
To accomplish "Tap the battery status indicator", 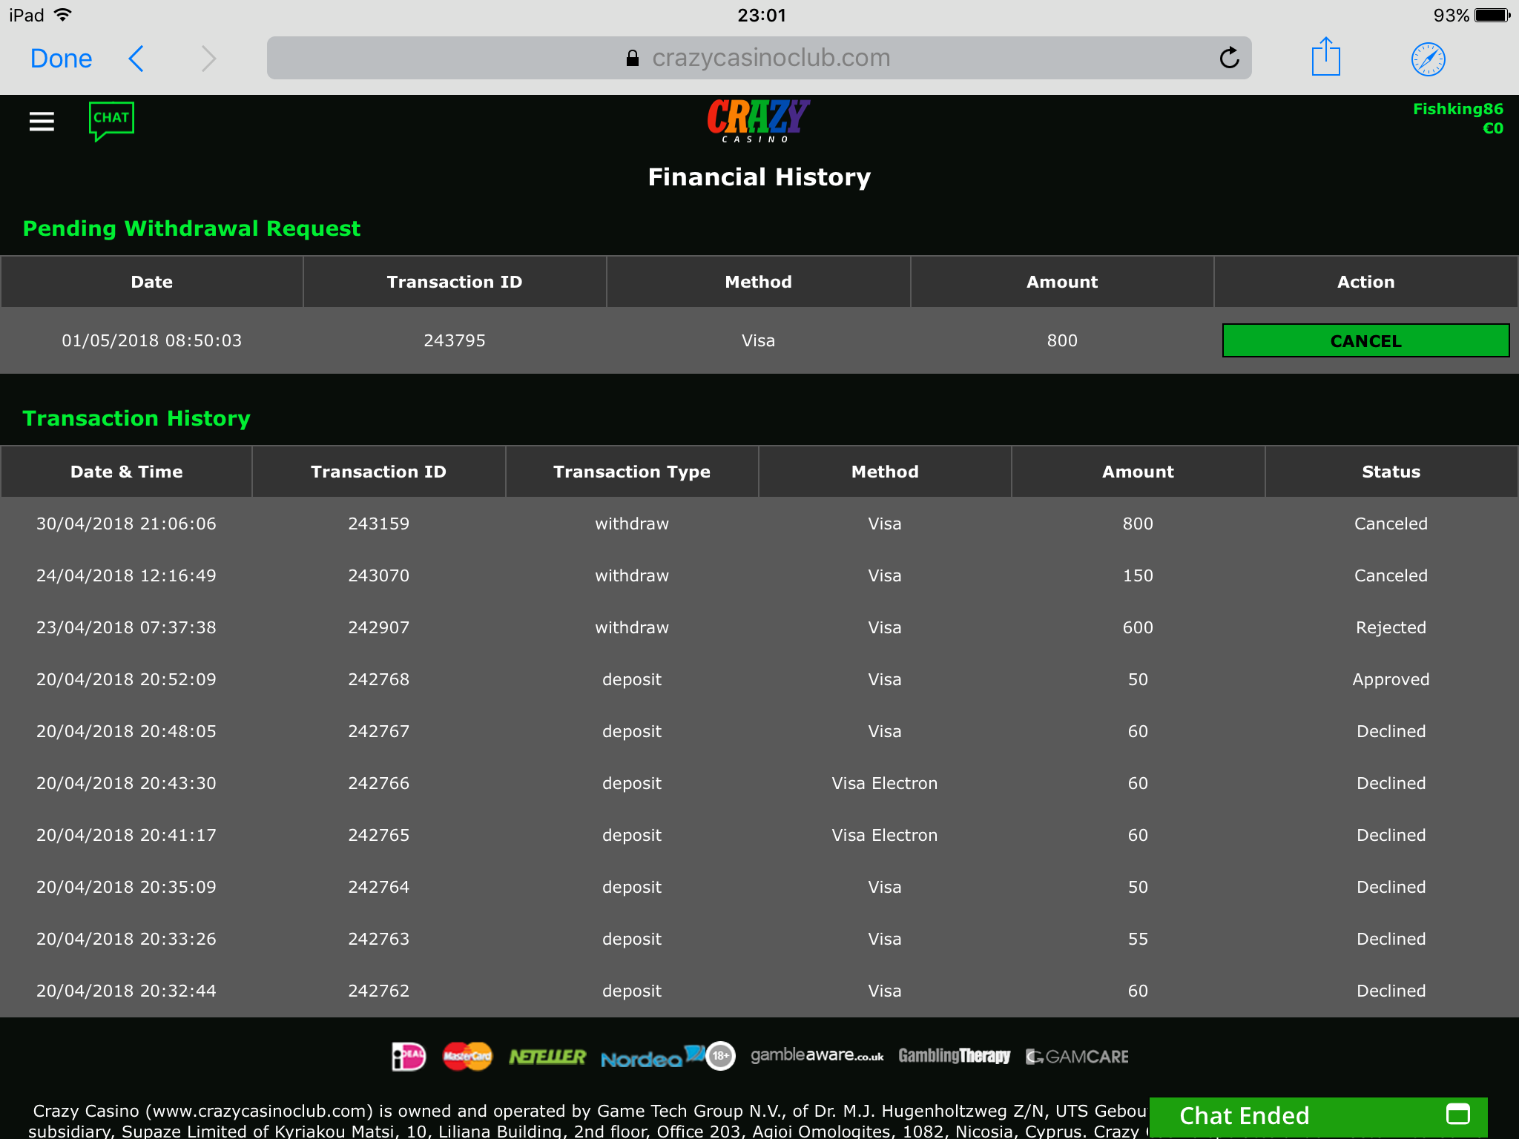I will tap(1492, 15).
